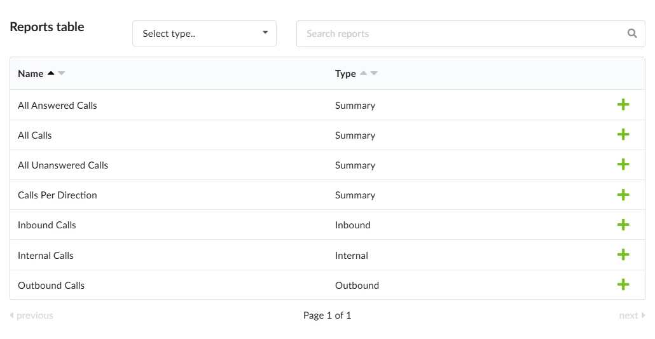Add Calls Per Direction report with plus

(x=623, y=195)
